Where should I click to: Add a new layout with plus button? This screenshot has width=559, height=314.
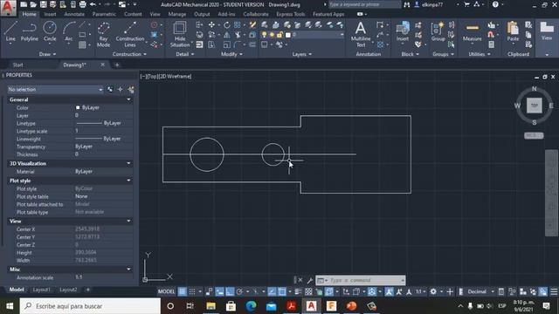click(x=87, y=290)
